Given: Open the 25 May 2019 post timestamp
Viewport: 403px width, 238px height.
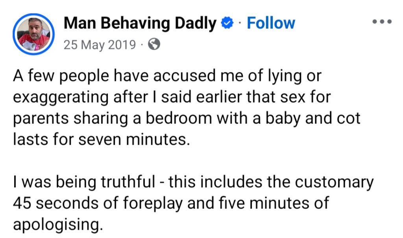Looking at the screenshot, I should pyautogui.click(x=100, y=45).
